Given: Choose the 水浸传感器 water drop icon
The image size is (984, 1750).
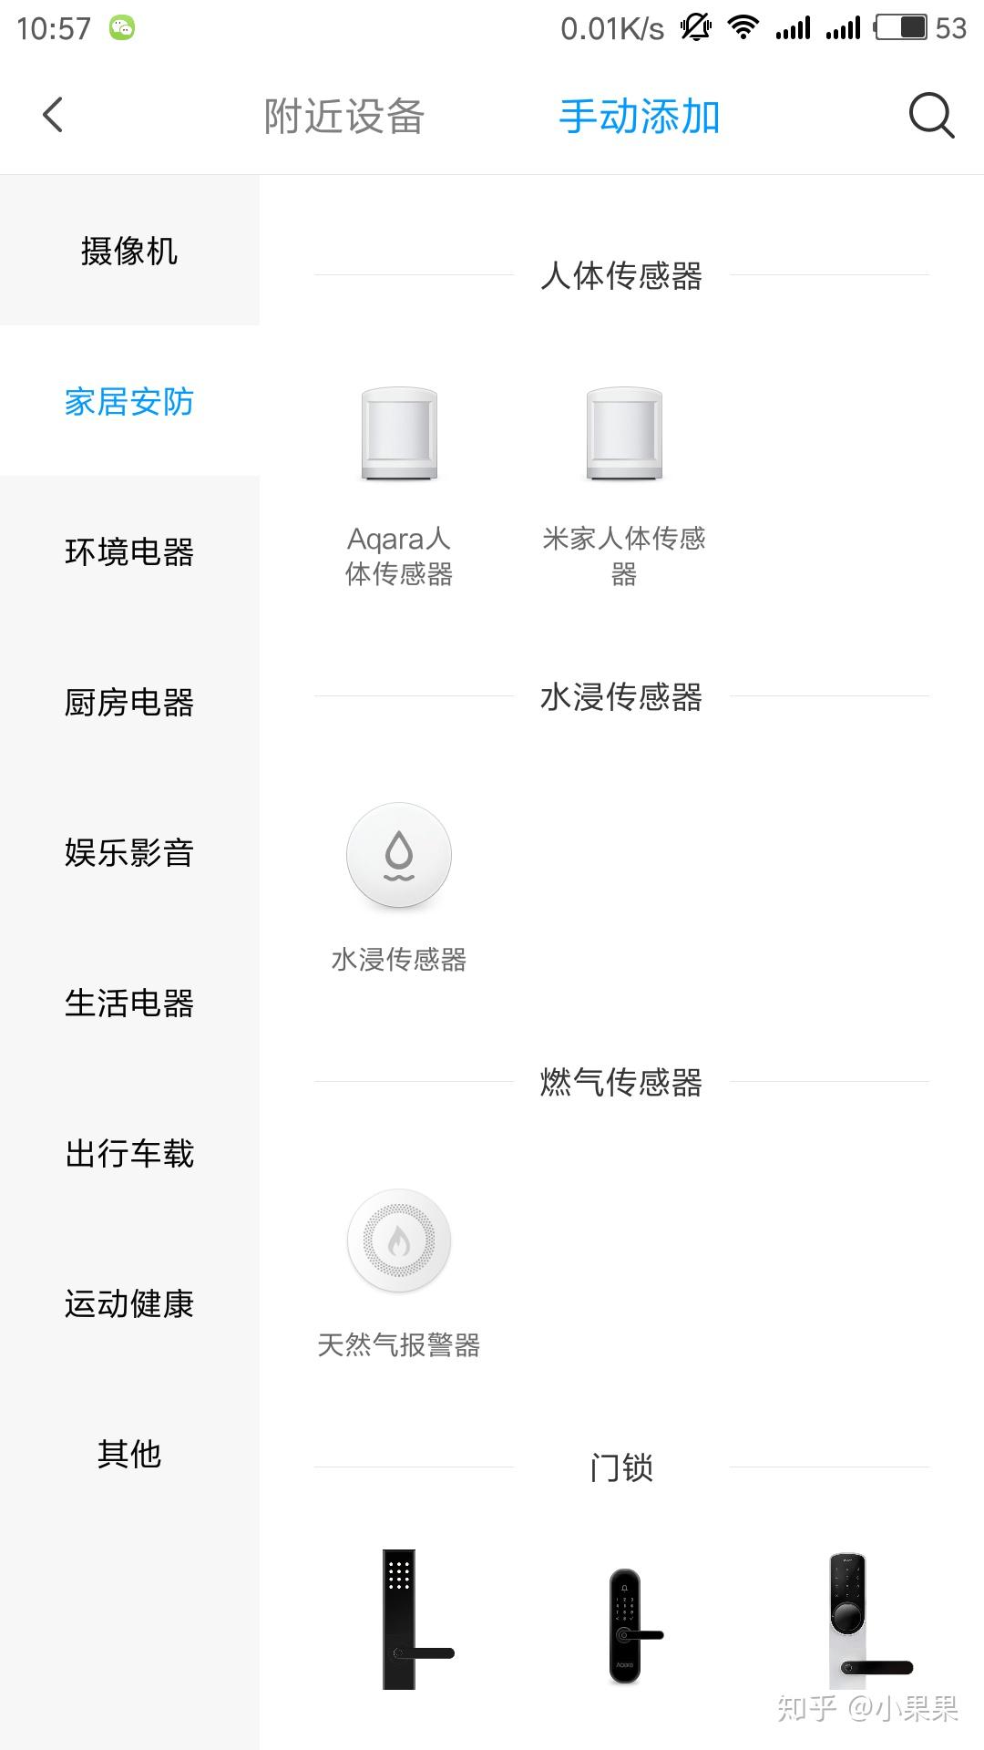Looking at the screenshot, I should (399, 855).
